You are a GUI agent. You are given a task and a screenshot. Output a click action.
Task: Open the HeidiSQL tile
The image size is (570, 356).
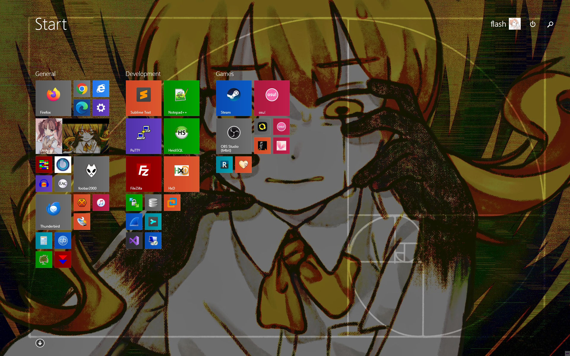(x=182, y=136)
